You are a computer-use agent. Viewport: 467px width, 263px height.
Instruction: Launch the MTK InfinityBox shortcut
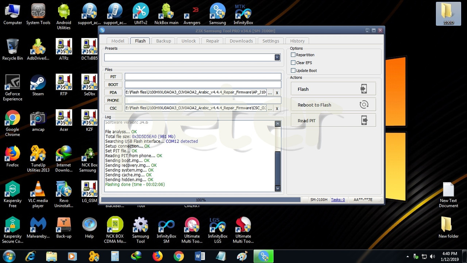[x=243, y=15]
